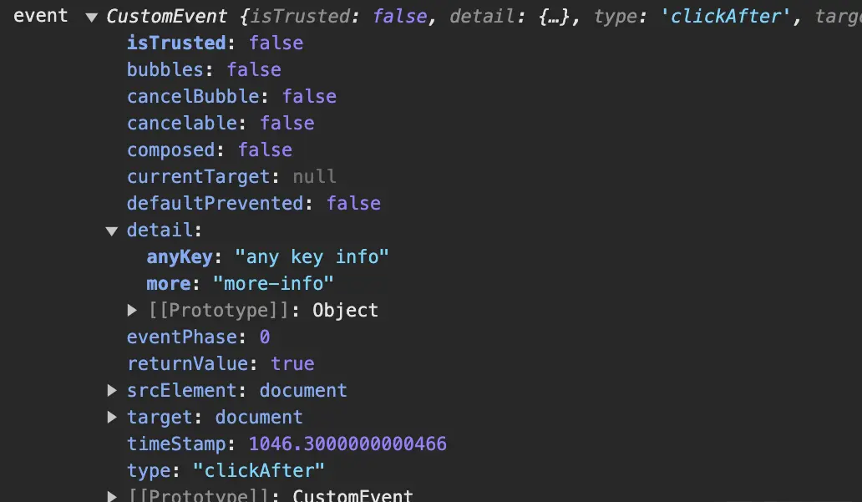The image size is (862, 502).
Task: Select the type "clickAfter" property
Action: pos(218,470)
